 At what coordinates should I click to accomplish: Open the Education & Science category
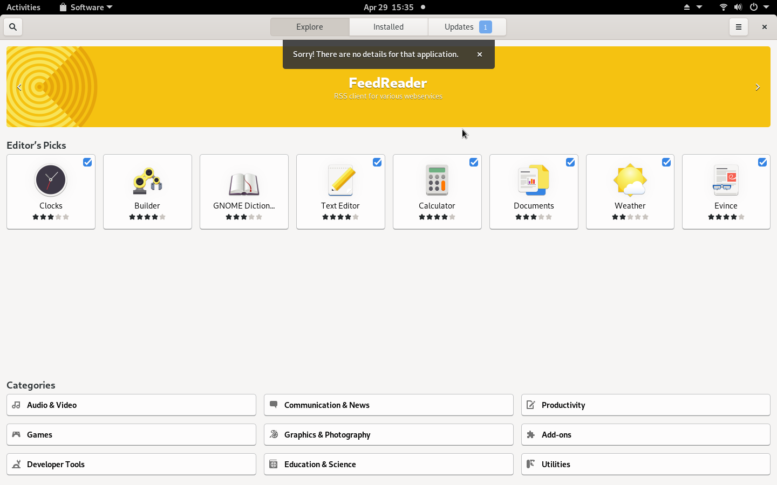point(388,464)
